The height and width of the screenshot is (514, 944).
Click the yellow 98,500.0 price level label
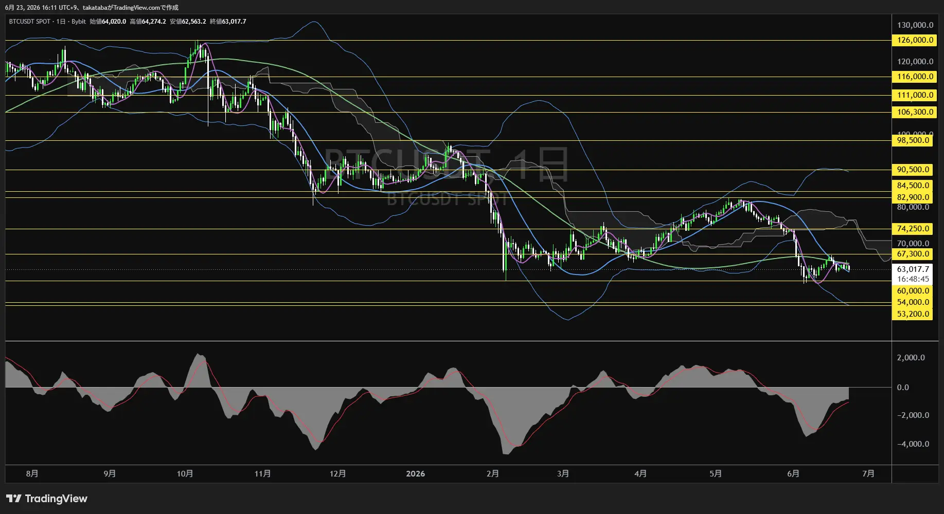[x=913, y=140]
